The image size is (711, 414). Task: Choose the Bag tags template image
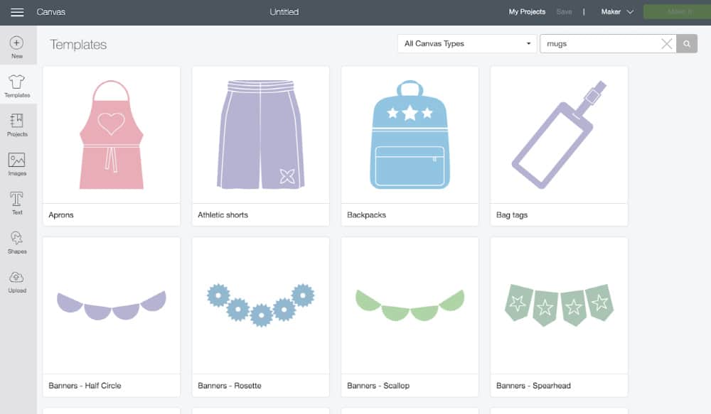pos(559,134)
